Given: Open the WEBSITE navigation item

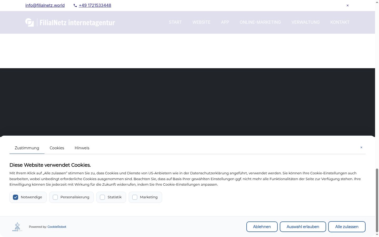Looking at the screenshot, I should pos(201,22).
